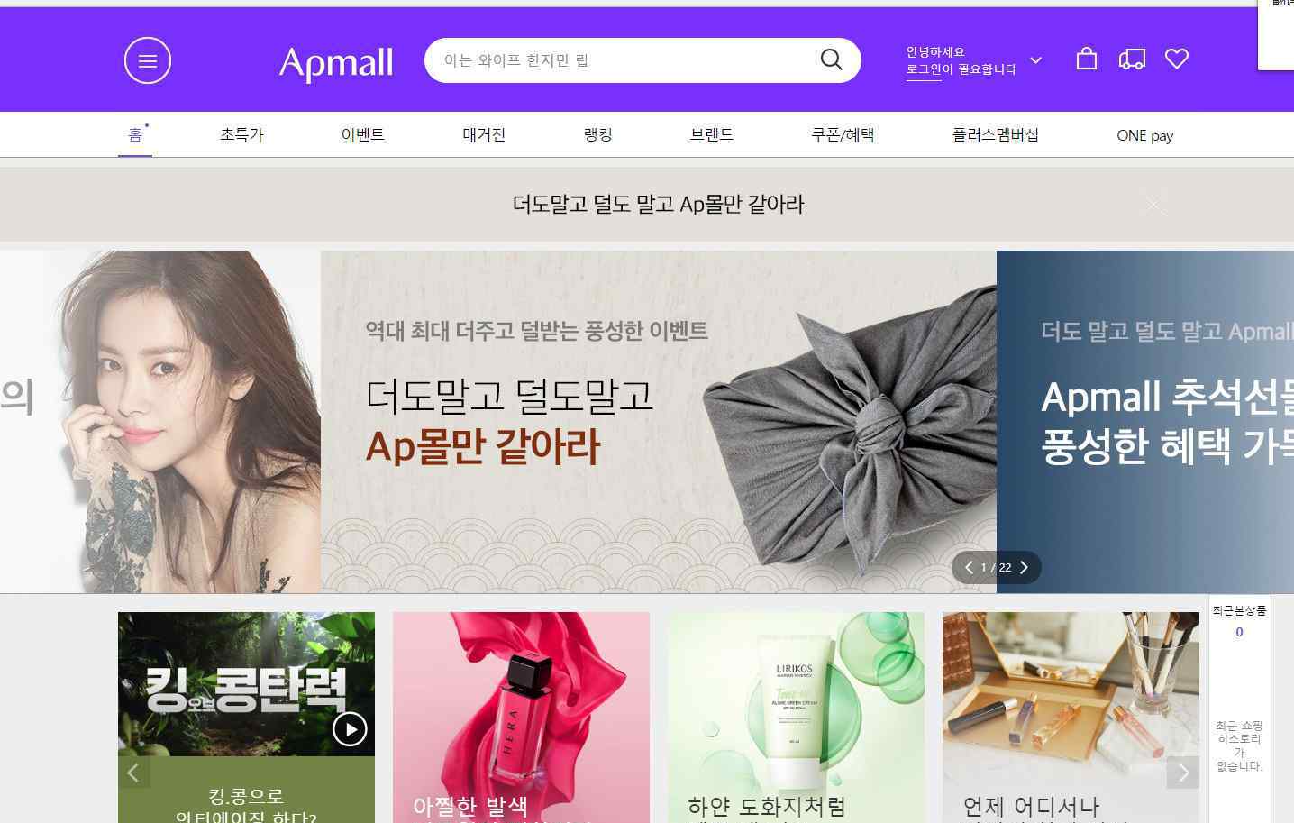This screenshot has width=1294, height=823.
Task: Advance product cards with right arrow
Action: point(1183,773)
